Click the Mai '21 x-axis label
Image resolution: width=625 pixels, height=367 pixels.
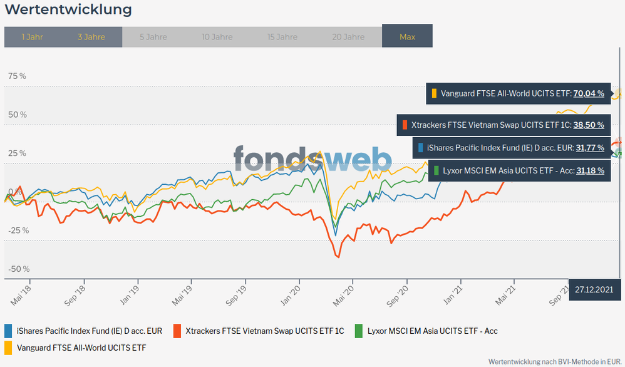click(505, 296)
